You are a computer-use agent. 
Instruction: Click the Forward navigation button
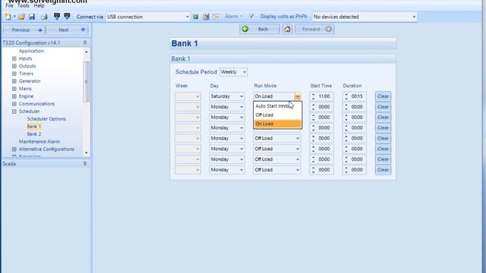314,29
